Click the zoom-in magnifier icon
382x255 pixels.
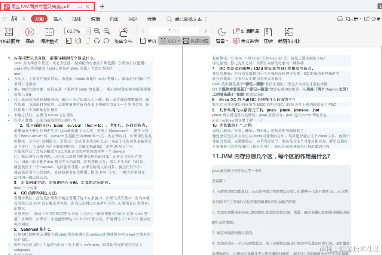[107, 31]
